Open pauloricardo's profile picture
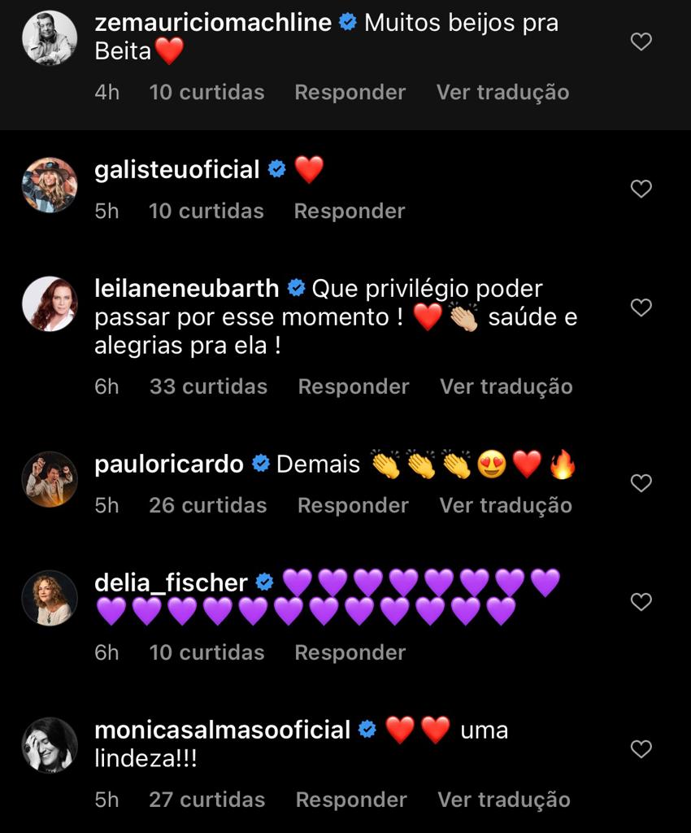691x833 pixels. [50, 480]
